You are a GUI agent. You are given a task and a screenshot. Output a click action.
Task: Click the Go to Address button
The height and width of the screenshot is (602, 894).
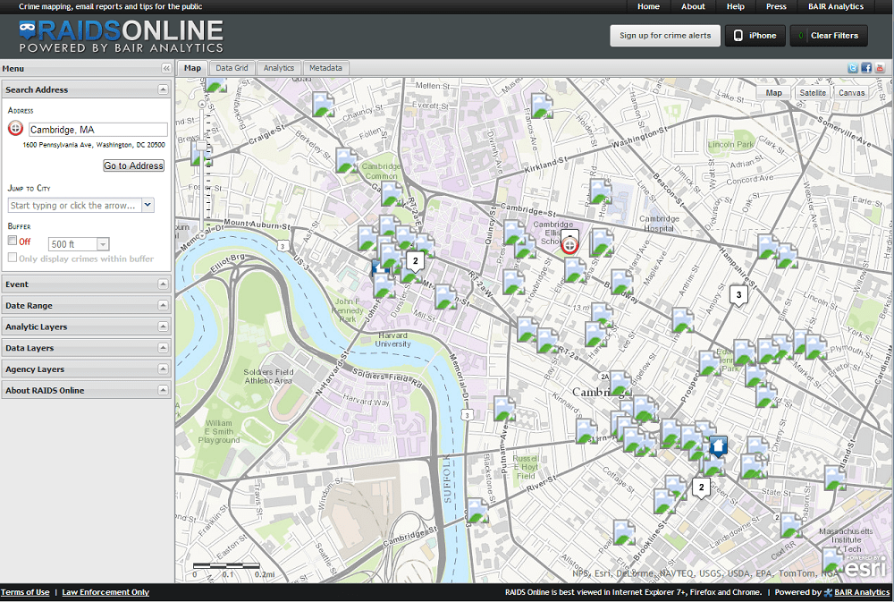pyautogui.click(x=133, y=165)
